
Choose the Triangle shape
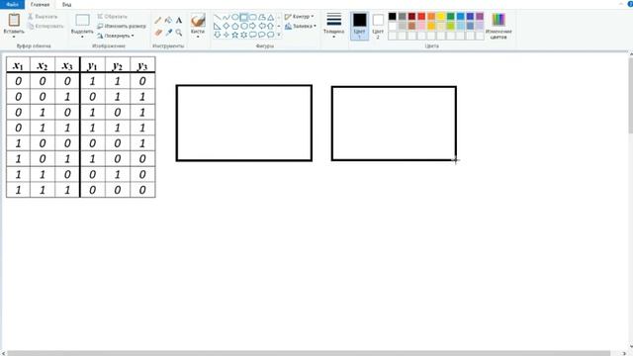pos(270,18)
